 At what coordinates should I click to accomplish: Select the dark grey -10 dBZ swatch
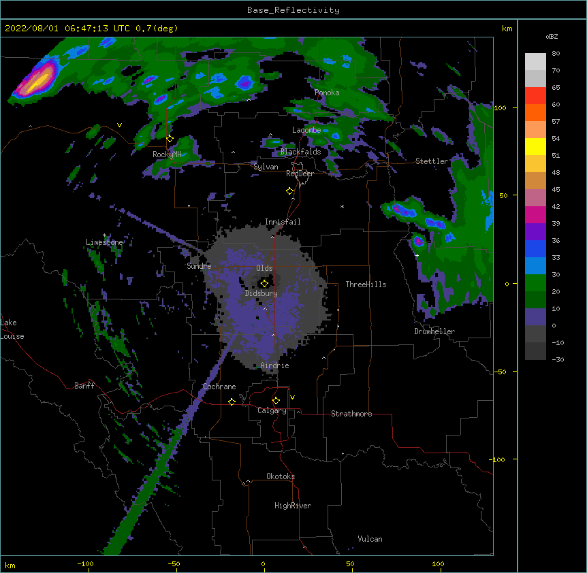tap(535, 351)
